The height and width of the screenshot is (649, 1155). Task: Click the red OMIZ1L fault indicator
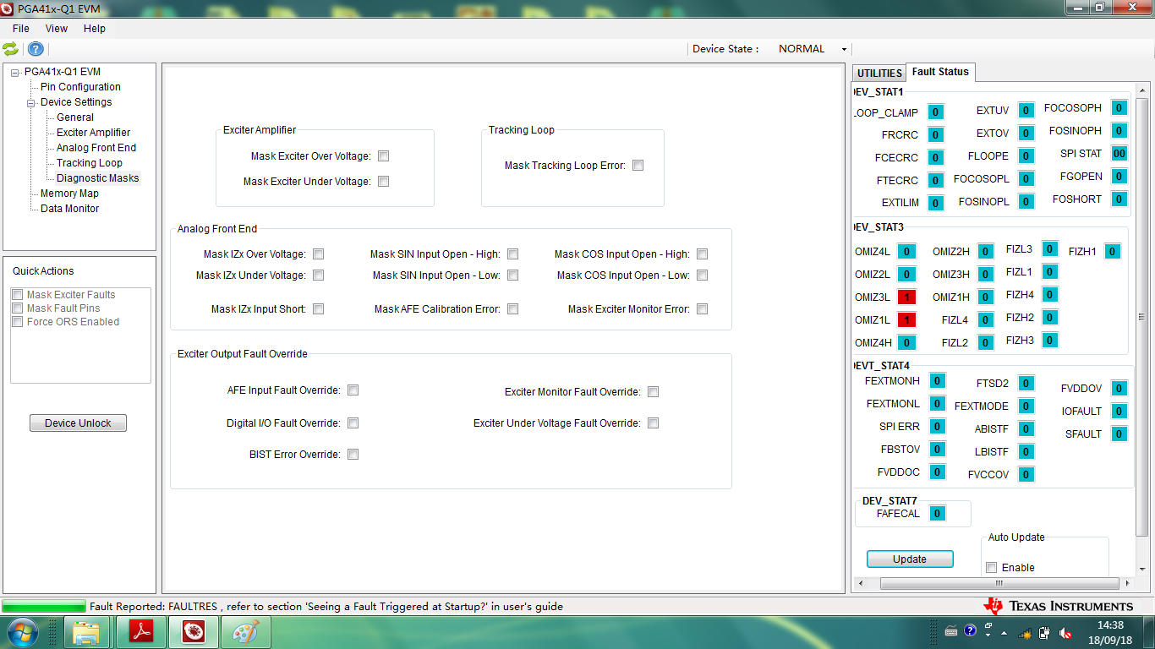[x=906, y=320]
